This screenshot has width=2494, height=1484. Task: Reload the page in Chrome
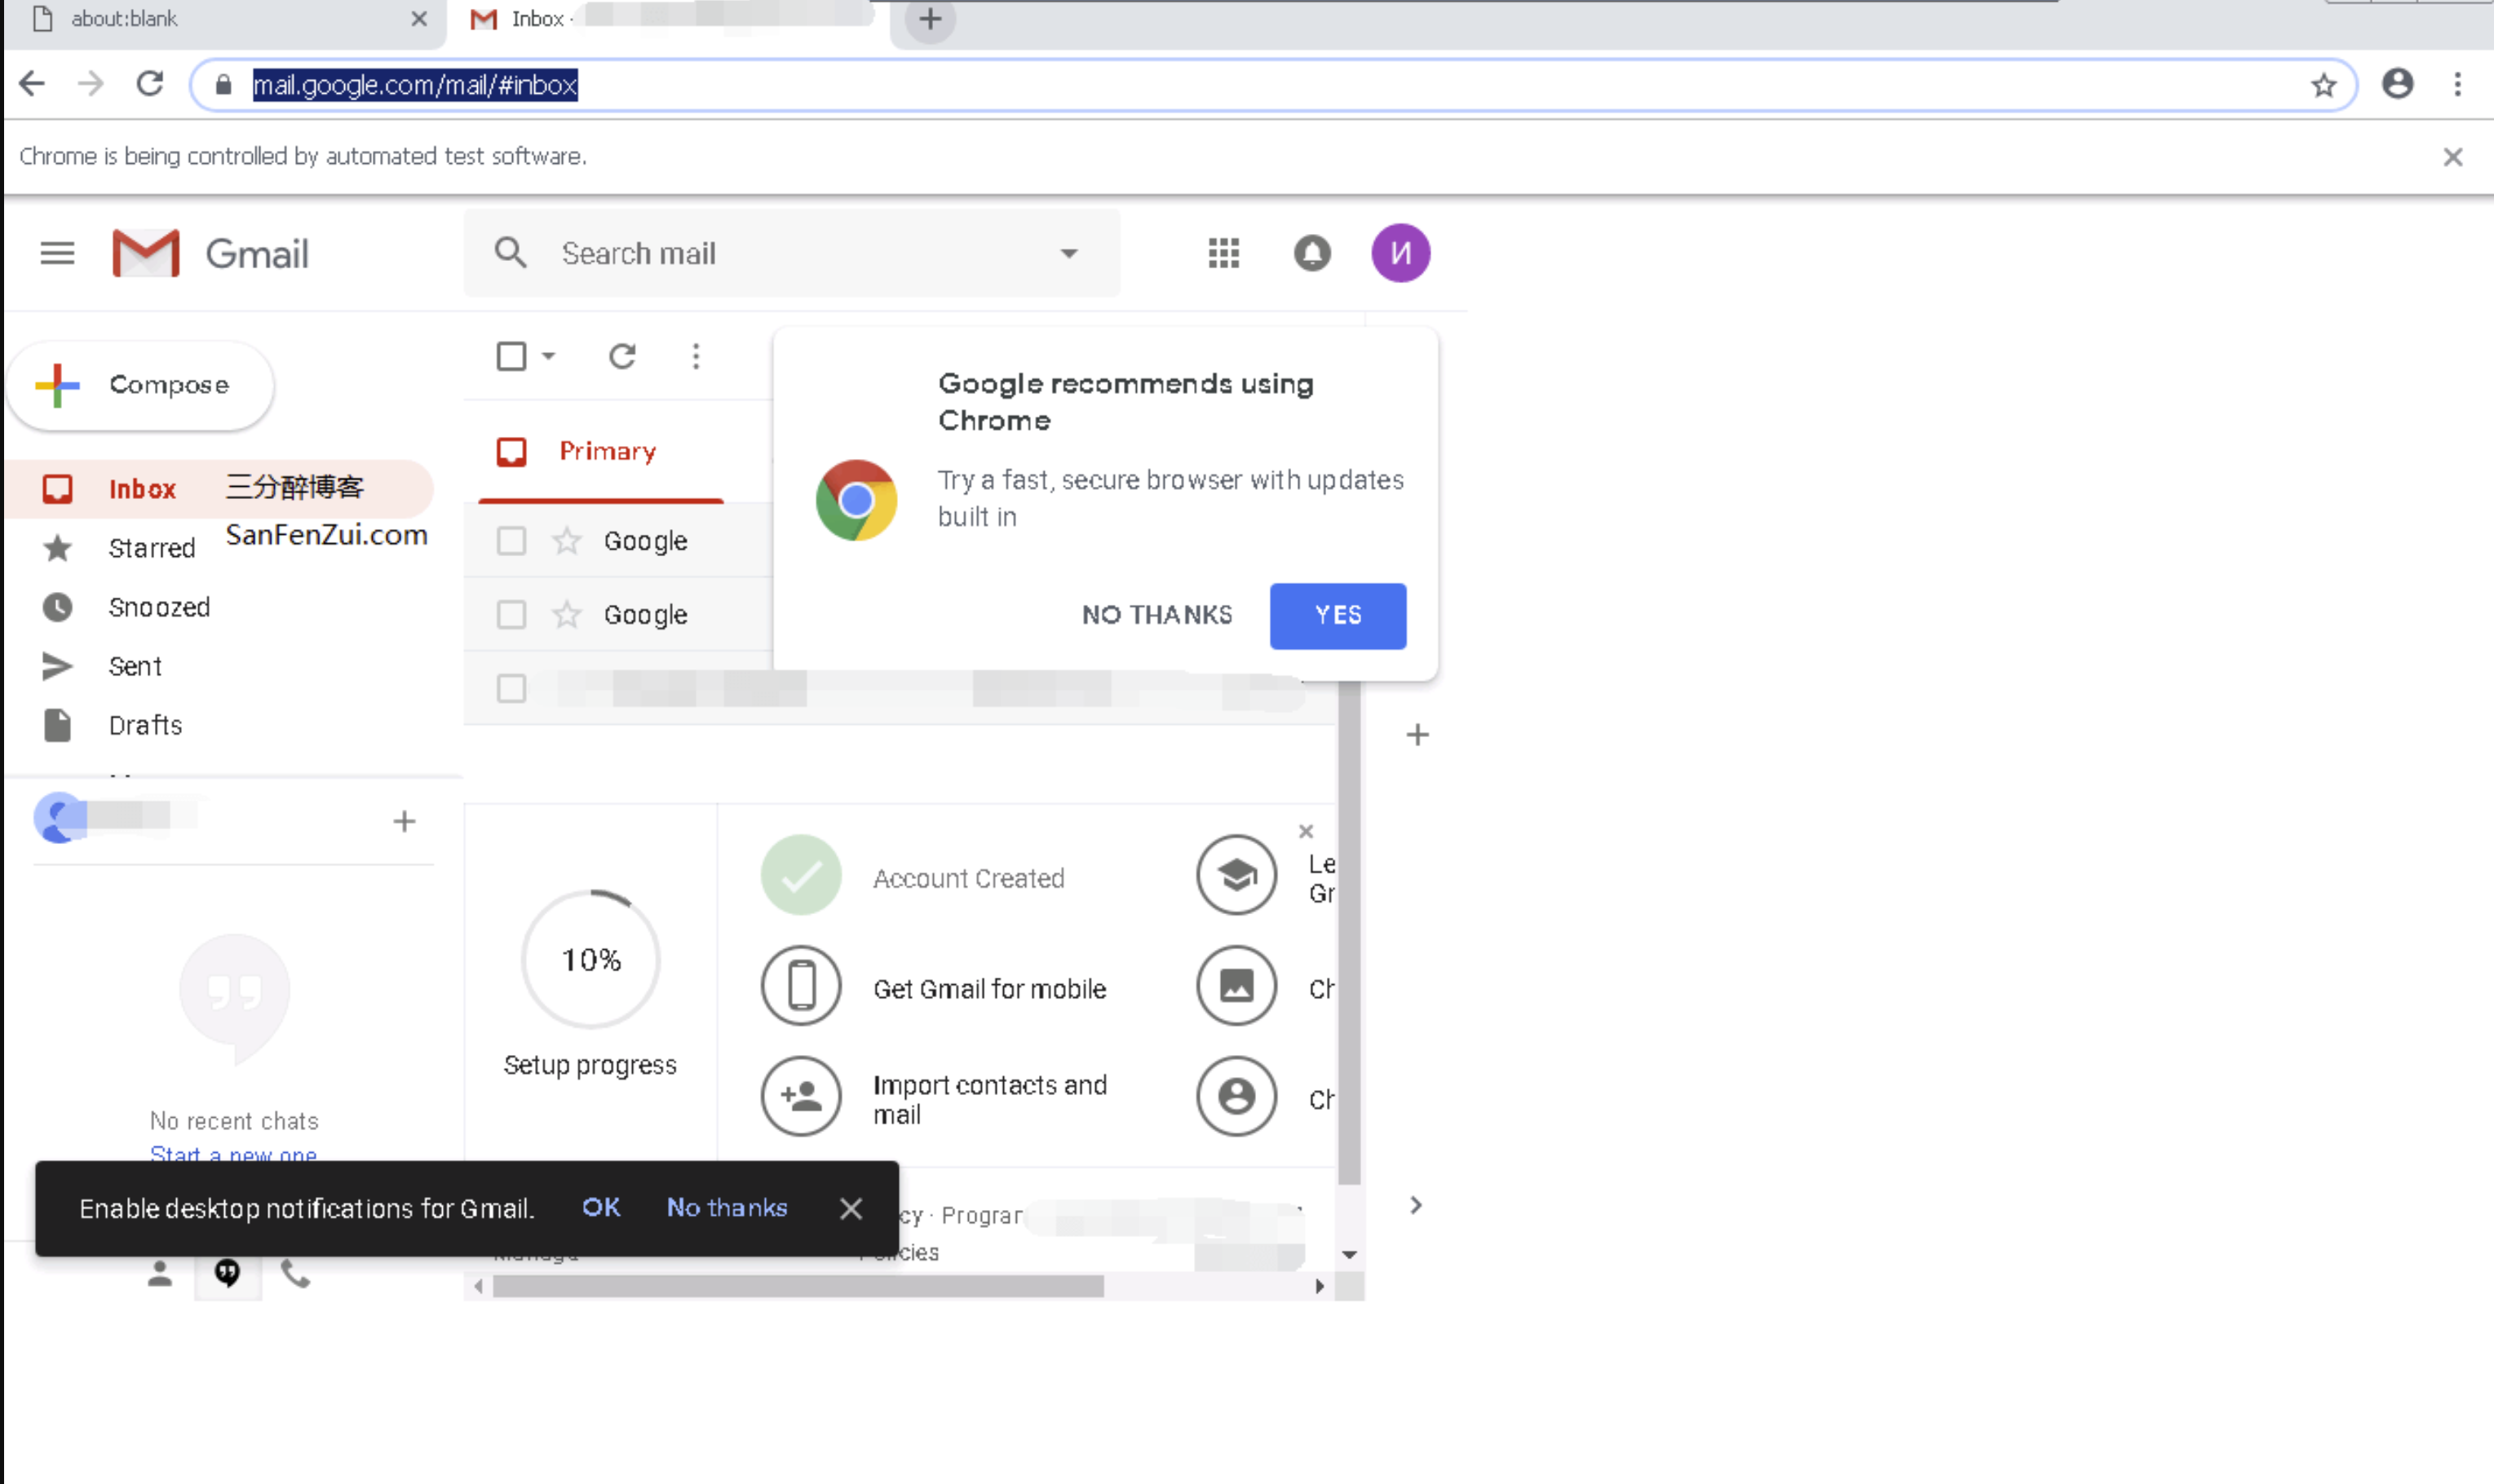click(x=150, y=84)
